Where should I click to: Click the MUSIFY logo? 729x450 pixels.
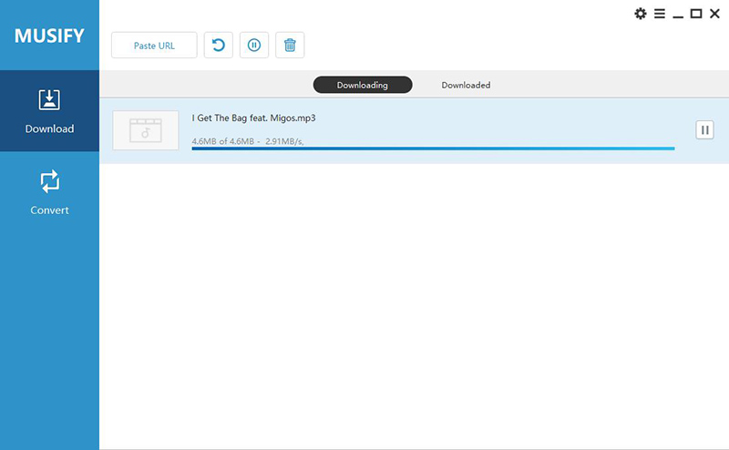point(49,36)
